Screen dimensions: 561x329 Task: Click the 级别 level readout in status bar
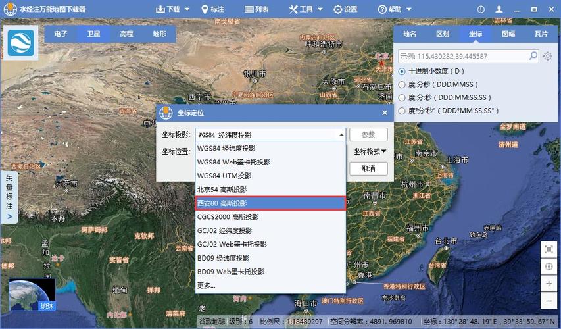pyautogui.click(x=240, y=322)
